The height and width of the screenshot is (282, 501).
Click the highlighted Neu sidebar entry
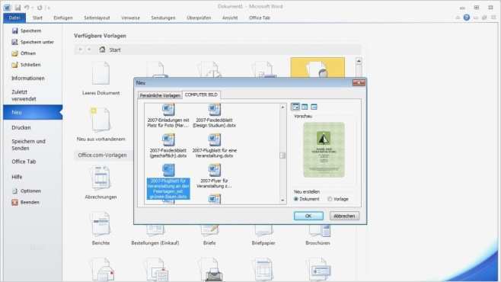pos(33,112)
